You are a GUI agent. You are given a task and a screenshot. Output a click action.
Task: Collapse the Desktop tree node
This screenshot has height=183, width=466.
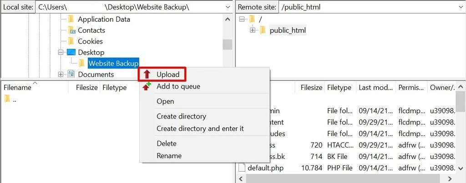pos(61,52)
